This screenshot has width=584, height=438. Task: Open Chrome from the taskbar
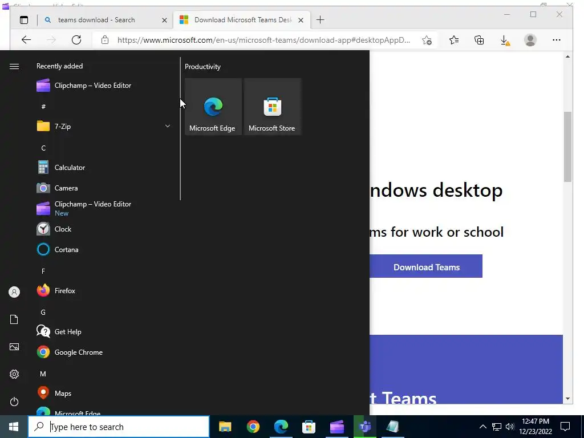pos(253,427)
